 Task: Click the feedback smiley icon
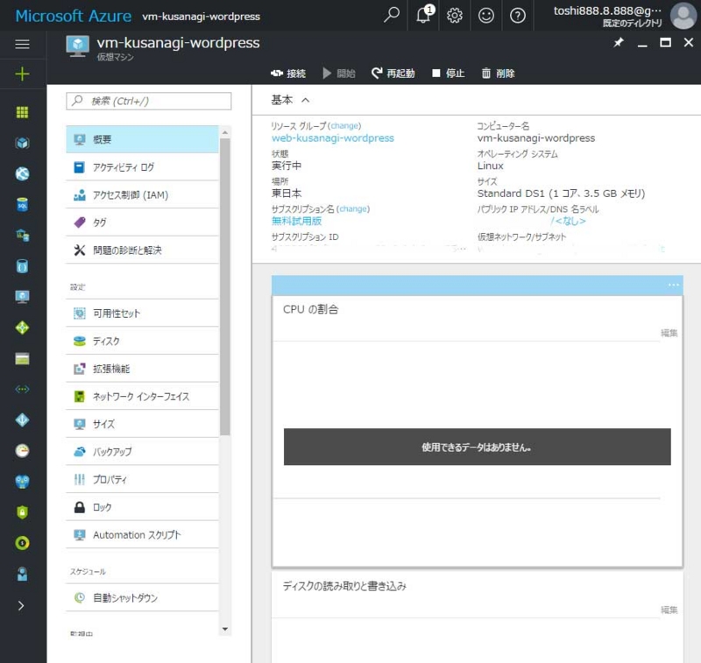[x=486, y=16]
